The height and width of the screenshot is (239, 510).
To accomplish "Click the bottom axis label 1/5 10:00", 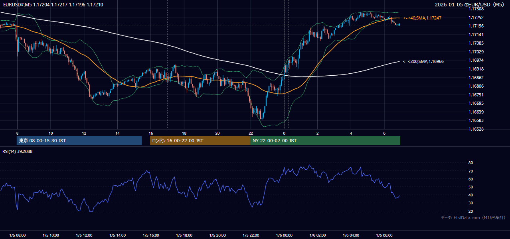I will click(51, 235).
